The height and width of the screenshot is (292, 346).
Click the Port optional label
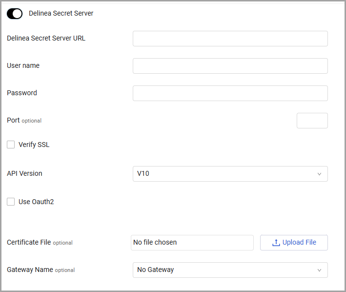[24, 121]
